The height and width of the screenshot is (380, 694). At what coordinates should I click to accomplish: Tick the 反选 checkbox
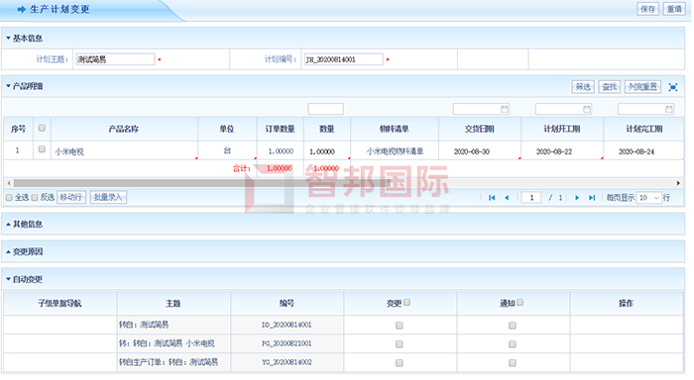pos(35,198)
